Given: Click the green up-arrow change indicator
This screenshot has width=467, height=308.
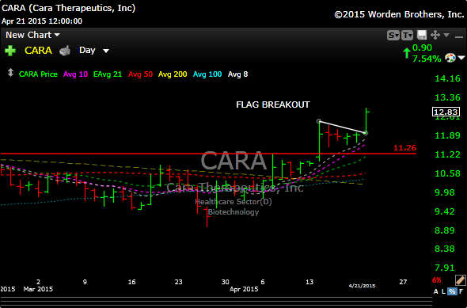Looking at the screenshot, I should click(407, 53).
